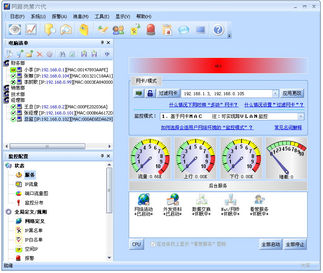Open the Help icon on the main toolbar
The height and width of the screenshot is (273, 323).
218,30
